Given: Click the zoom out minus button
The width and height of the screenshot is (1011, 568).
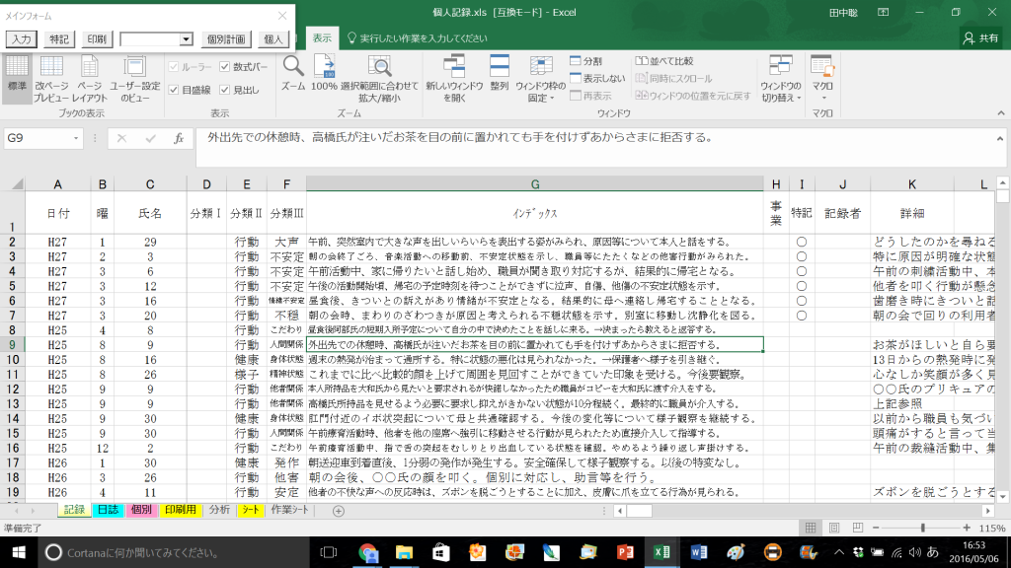Looking at the screenshot, I should (876, 528).
